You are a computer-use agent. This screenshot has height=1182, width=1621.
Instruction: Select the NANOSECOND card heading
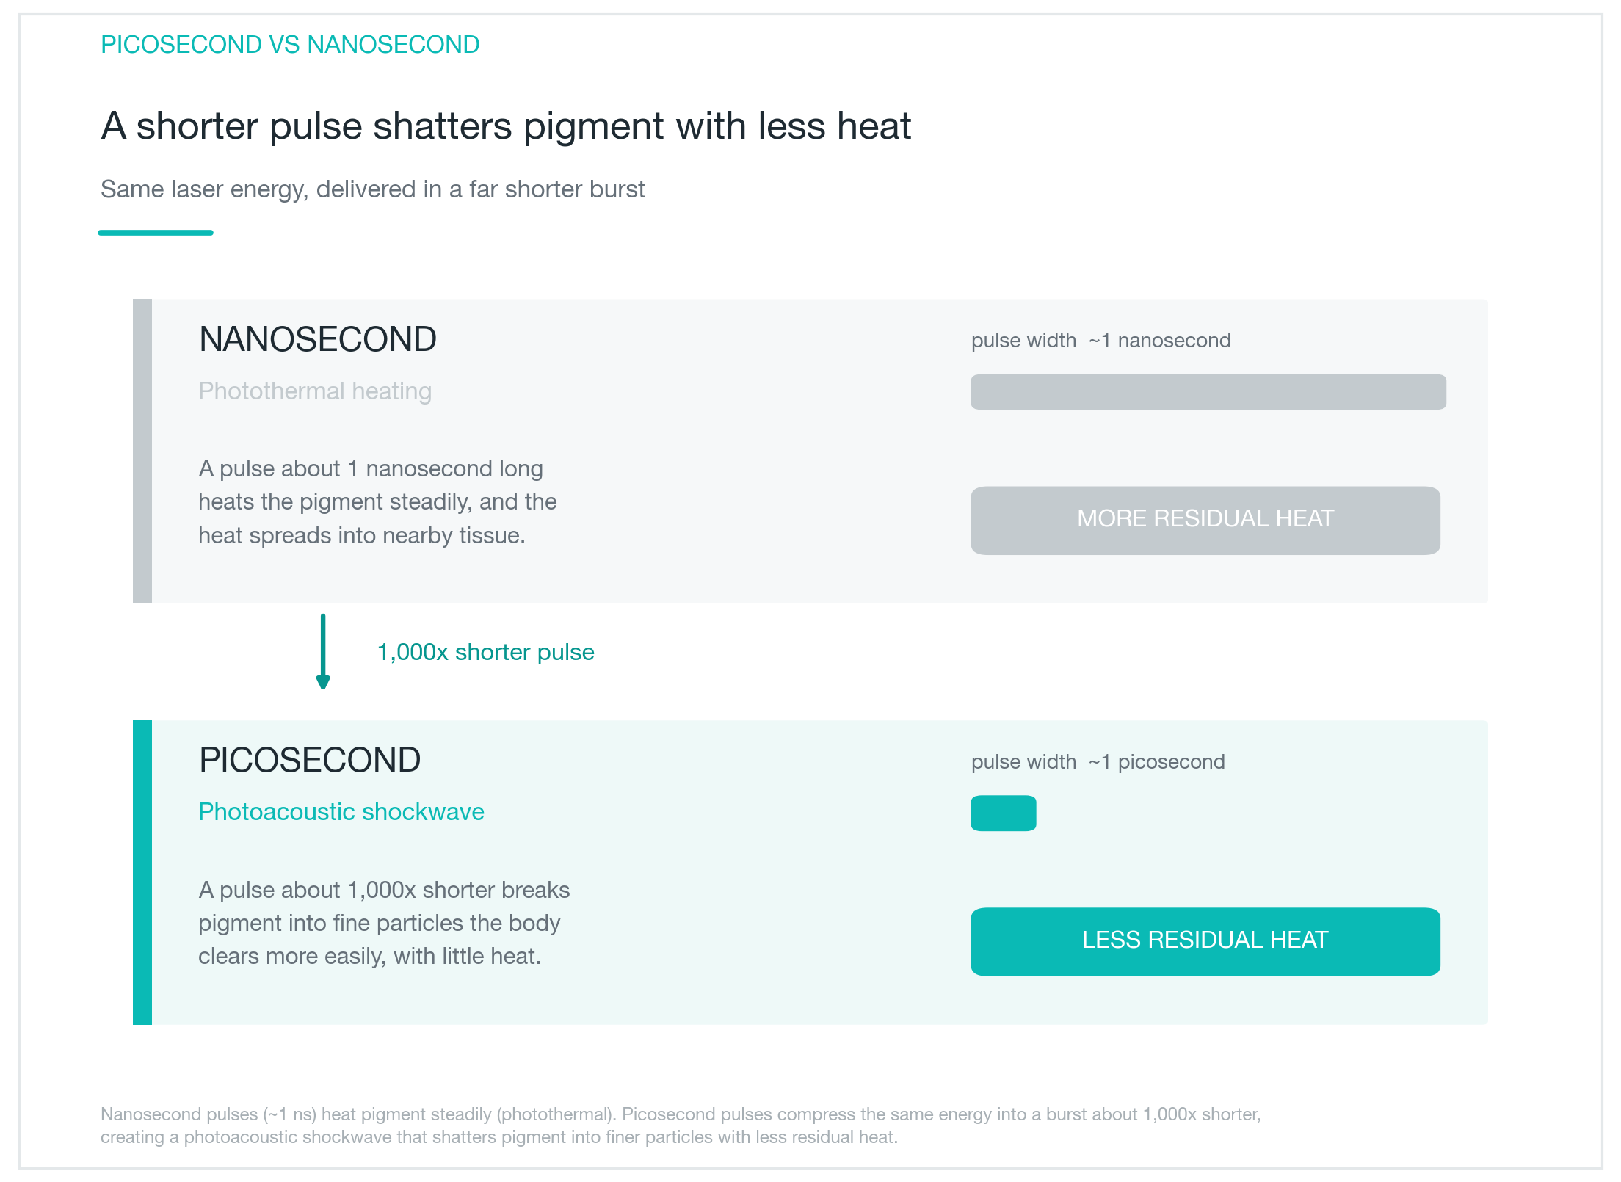pyautogui.click(x=317, y=339)
